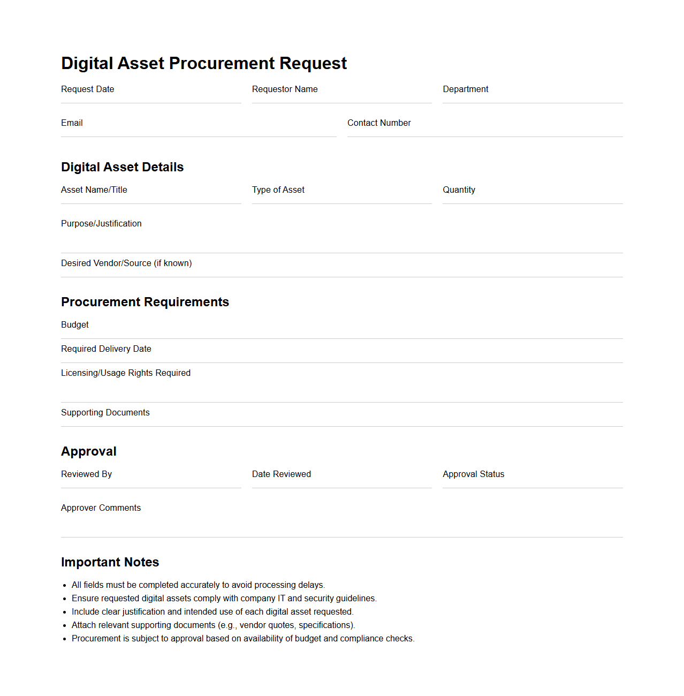
Task: Focus the Approval Status field
Action: click(x=533, y=482)
